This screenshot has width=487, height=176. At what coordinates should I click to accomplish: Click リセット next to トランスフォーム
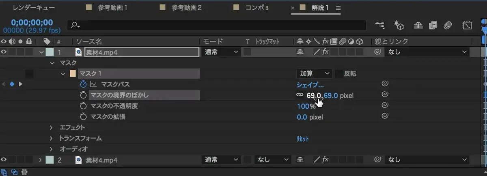pyautogui.click(x=302, y=139)
